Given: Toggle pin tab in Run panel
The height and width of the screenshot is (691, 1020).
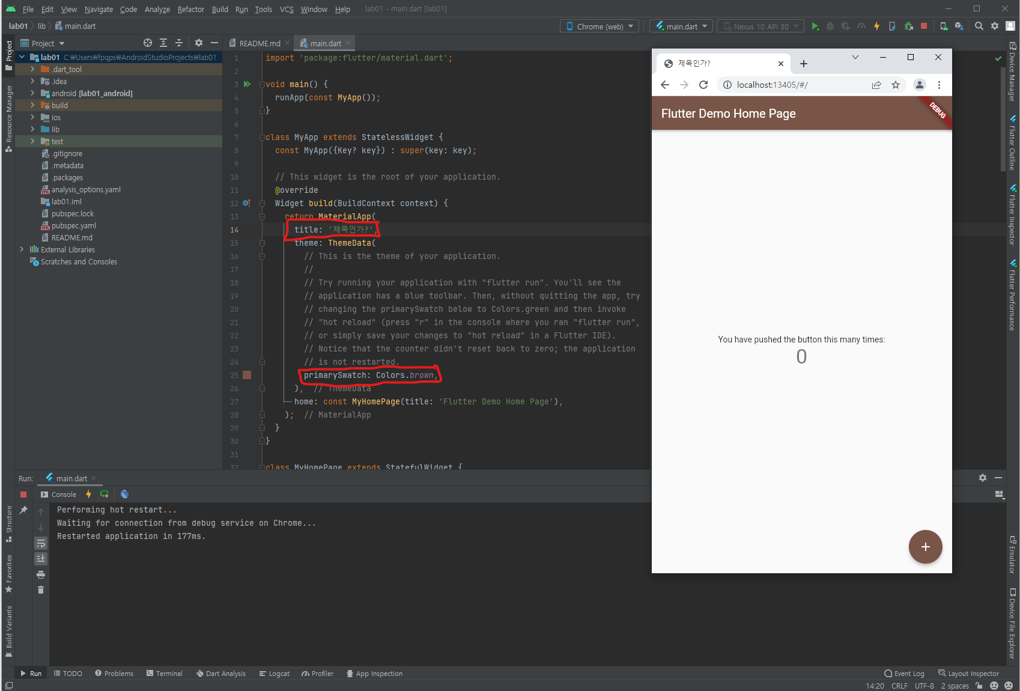Looking at the screenshot, I should coord(23,510).
